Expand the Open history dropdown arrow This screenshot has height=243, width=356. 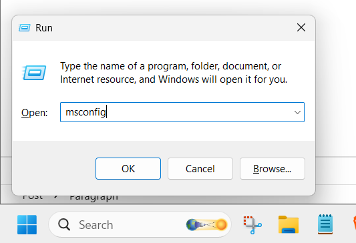[297, 112]
